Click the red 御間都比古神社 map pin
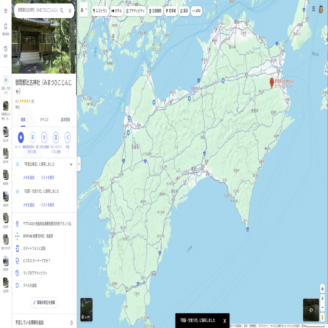The image size is (328, 328). (272, 83)
